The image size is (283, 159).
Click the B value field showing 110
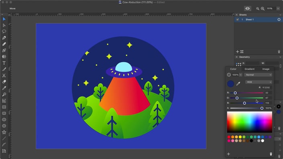pos(268,103)
